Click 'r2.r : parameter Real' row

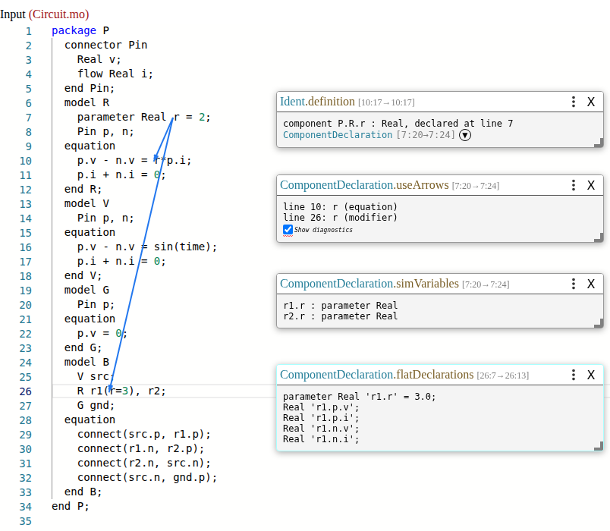340,316
